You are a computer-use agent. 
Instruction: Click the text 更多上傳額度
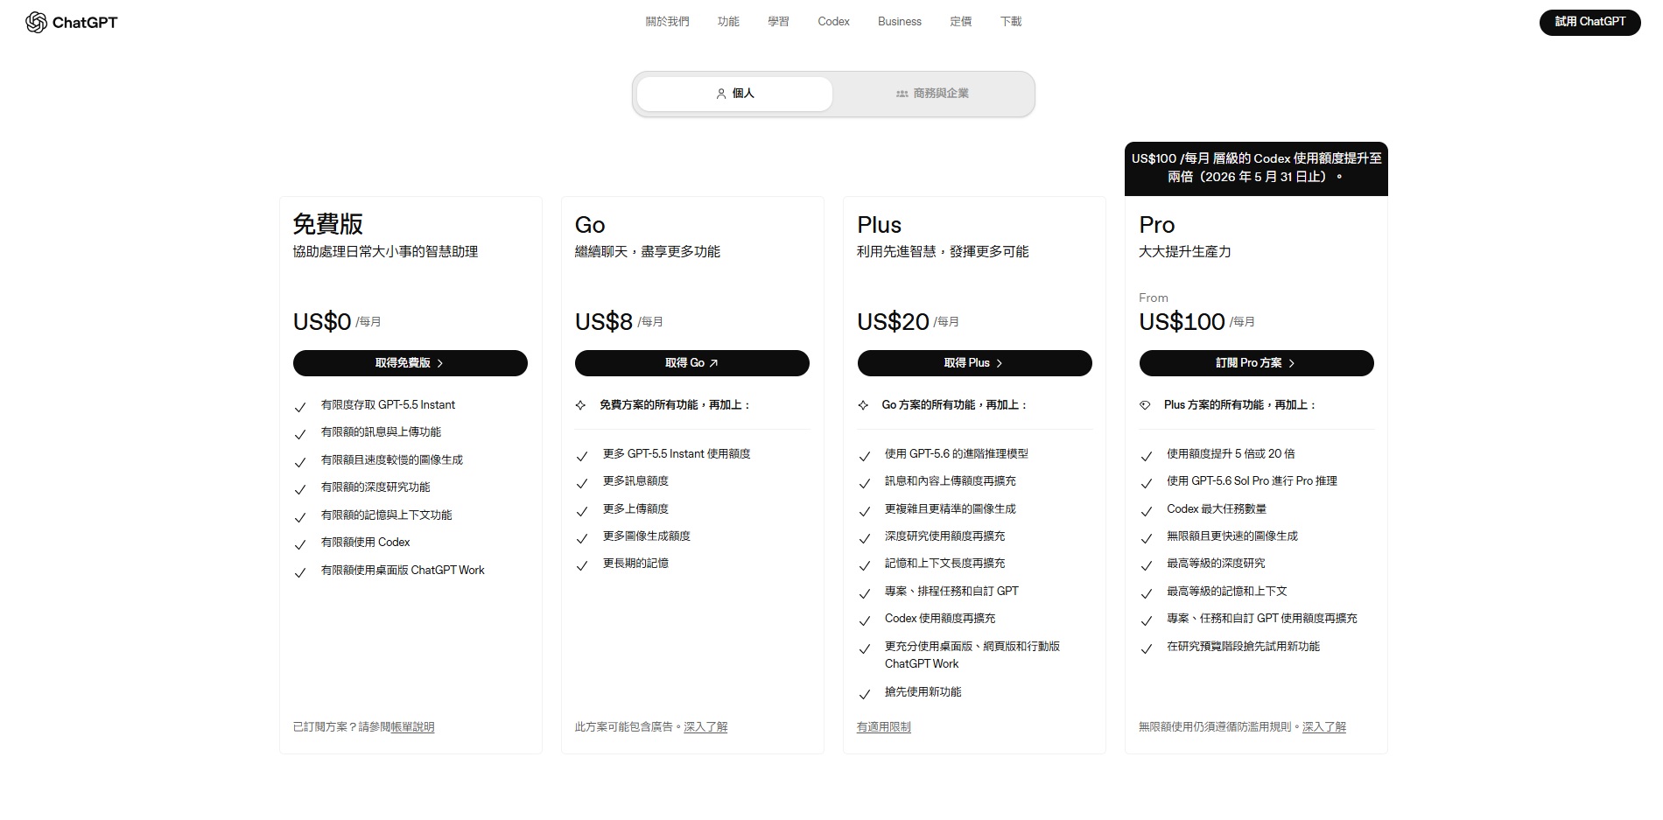[x=636, y=509]
